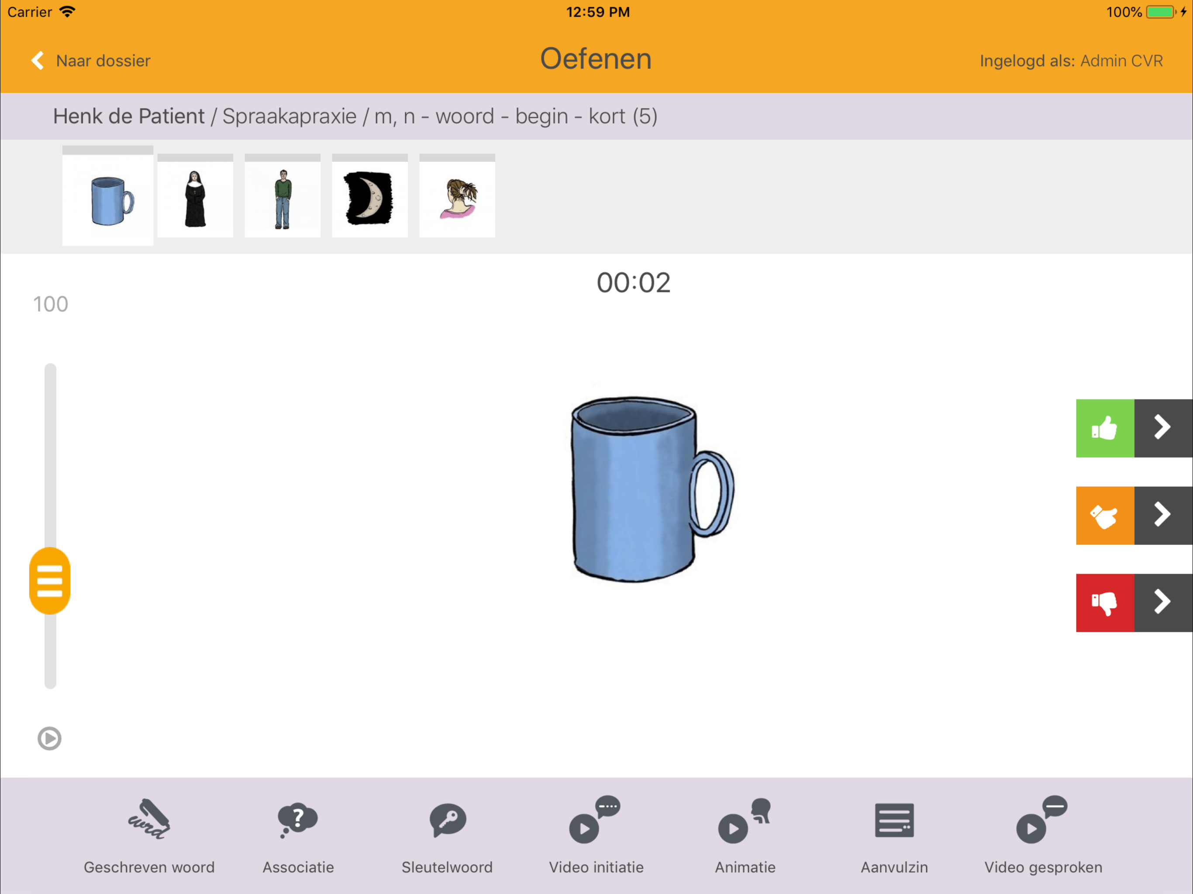Open the Geschreven woord cue
This screenshot has width=1193, height=894.
pos(149,820)
